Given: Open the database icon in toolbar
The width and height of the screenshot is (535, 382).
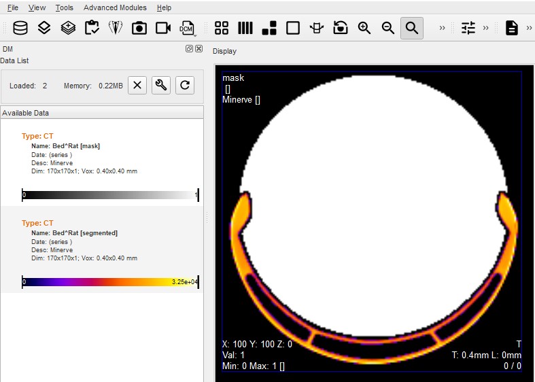Looking at the screenshot, I should (x=20, y=28).
